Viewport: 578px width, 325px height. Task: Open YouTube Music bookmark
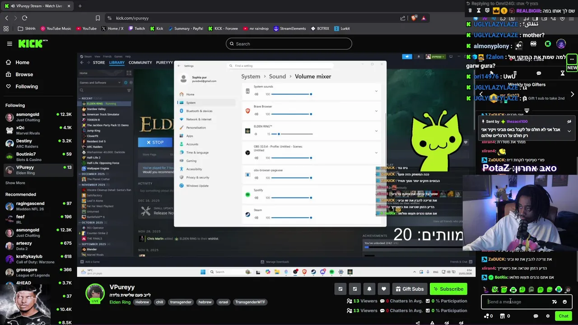(x=56, y=28)
